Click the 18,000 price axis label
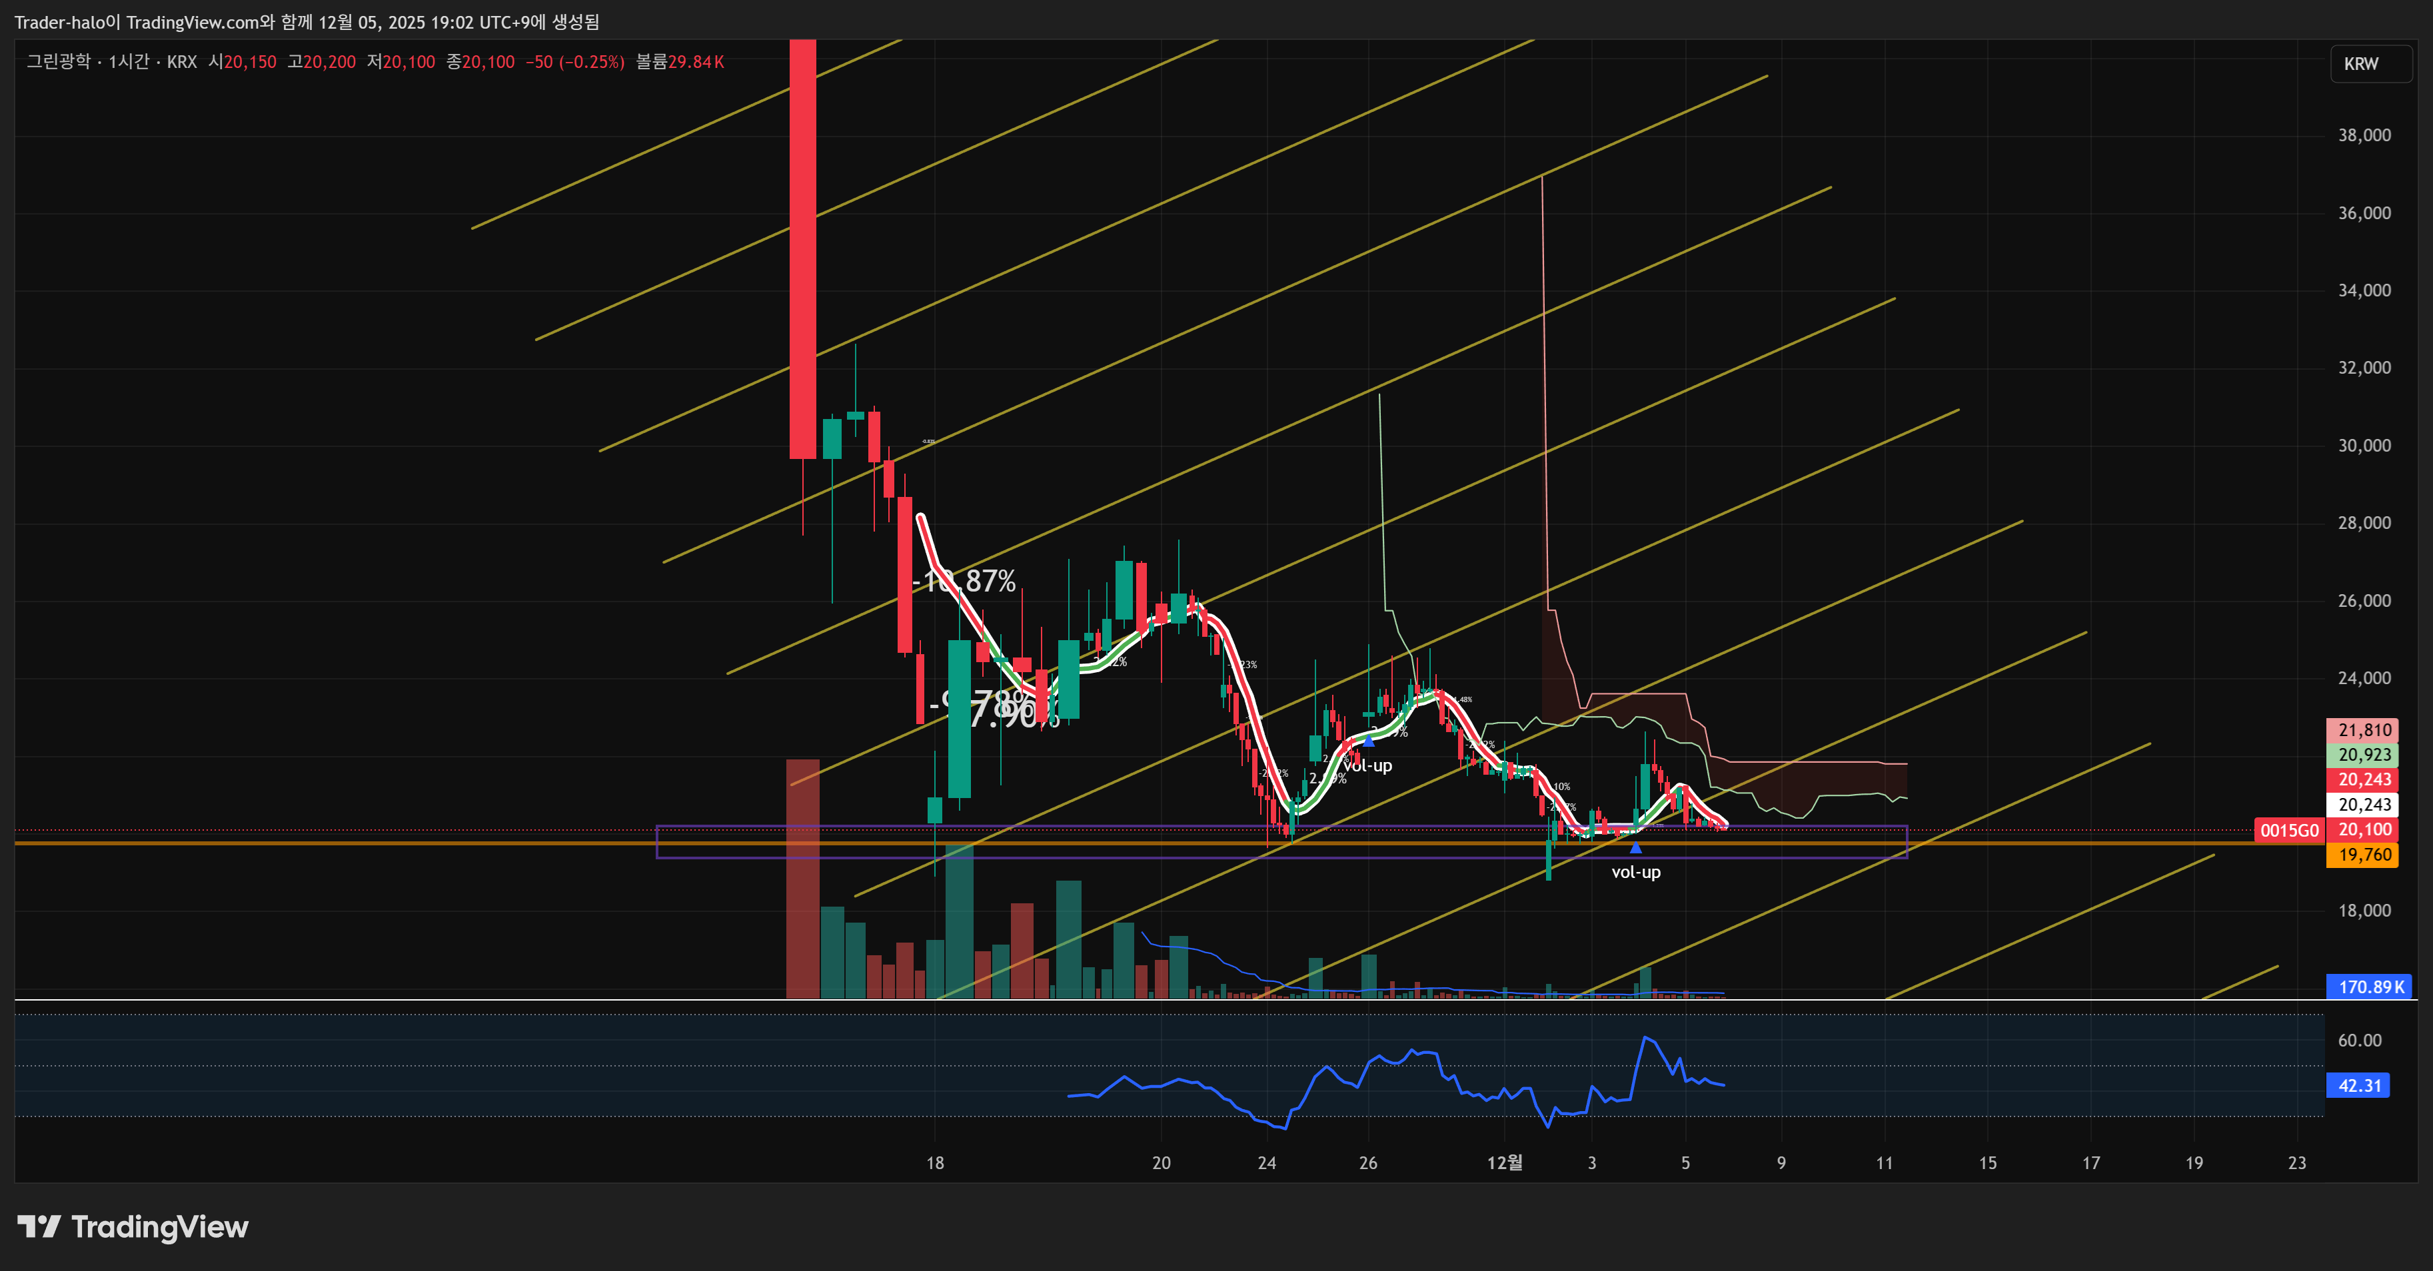 (x=2364, y=911)
